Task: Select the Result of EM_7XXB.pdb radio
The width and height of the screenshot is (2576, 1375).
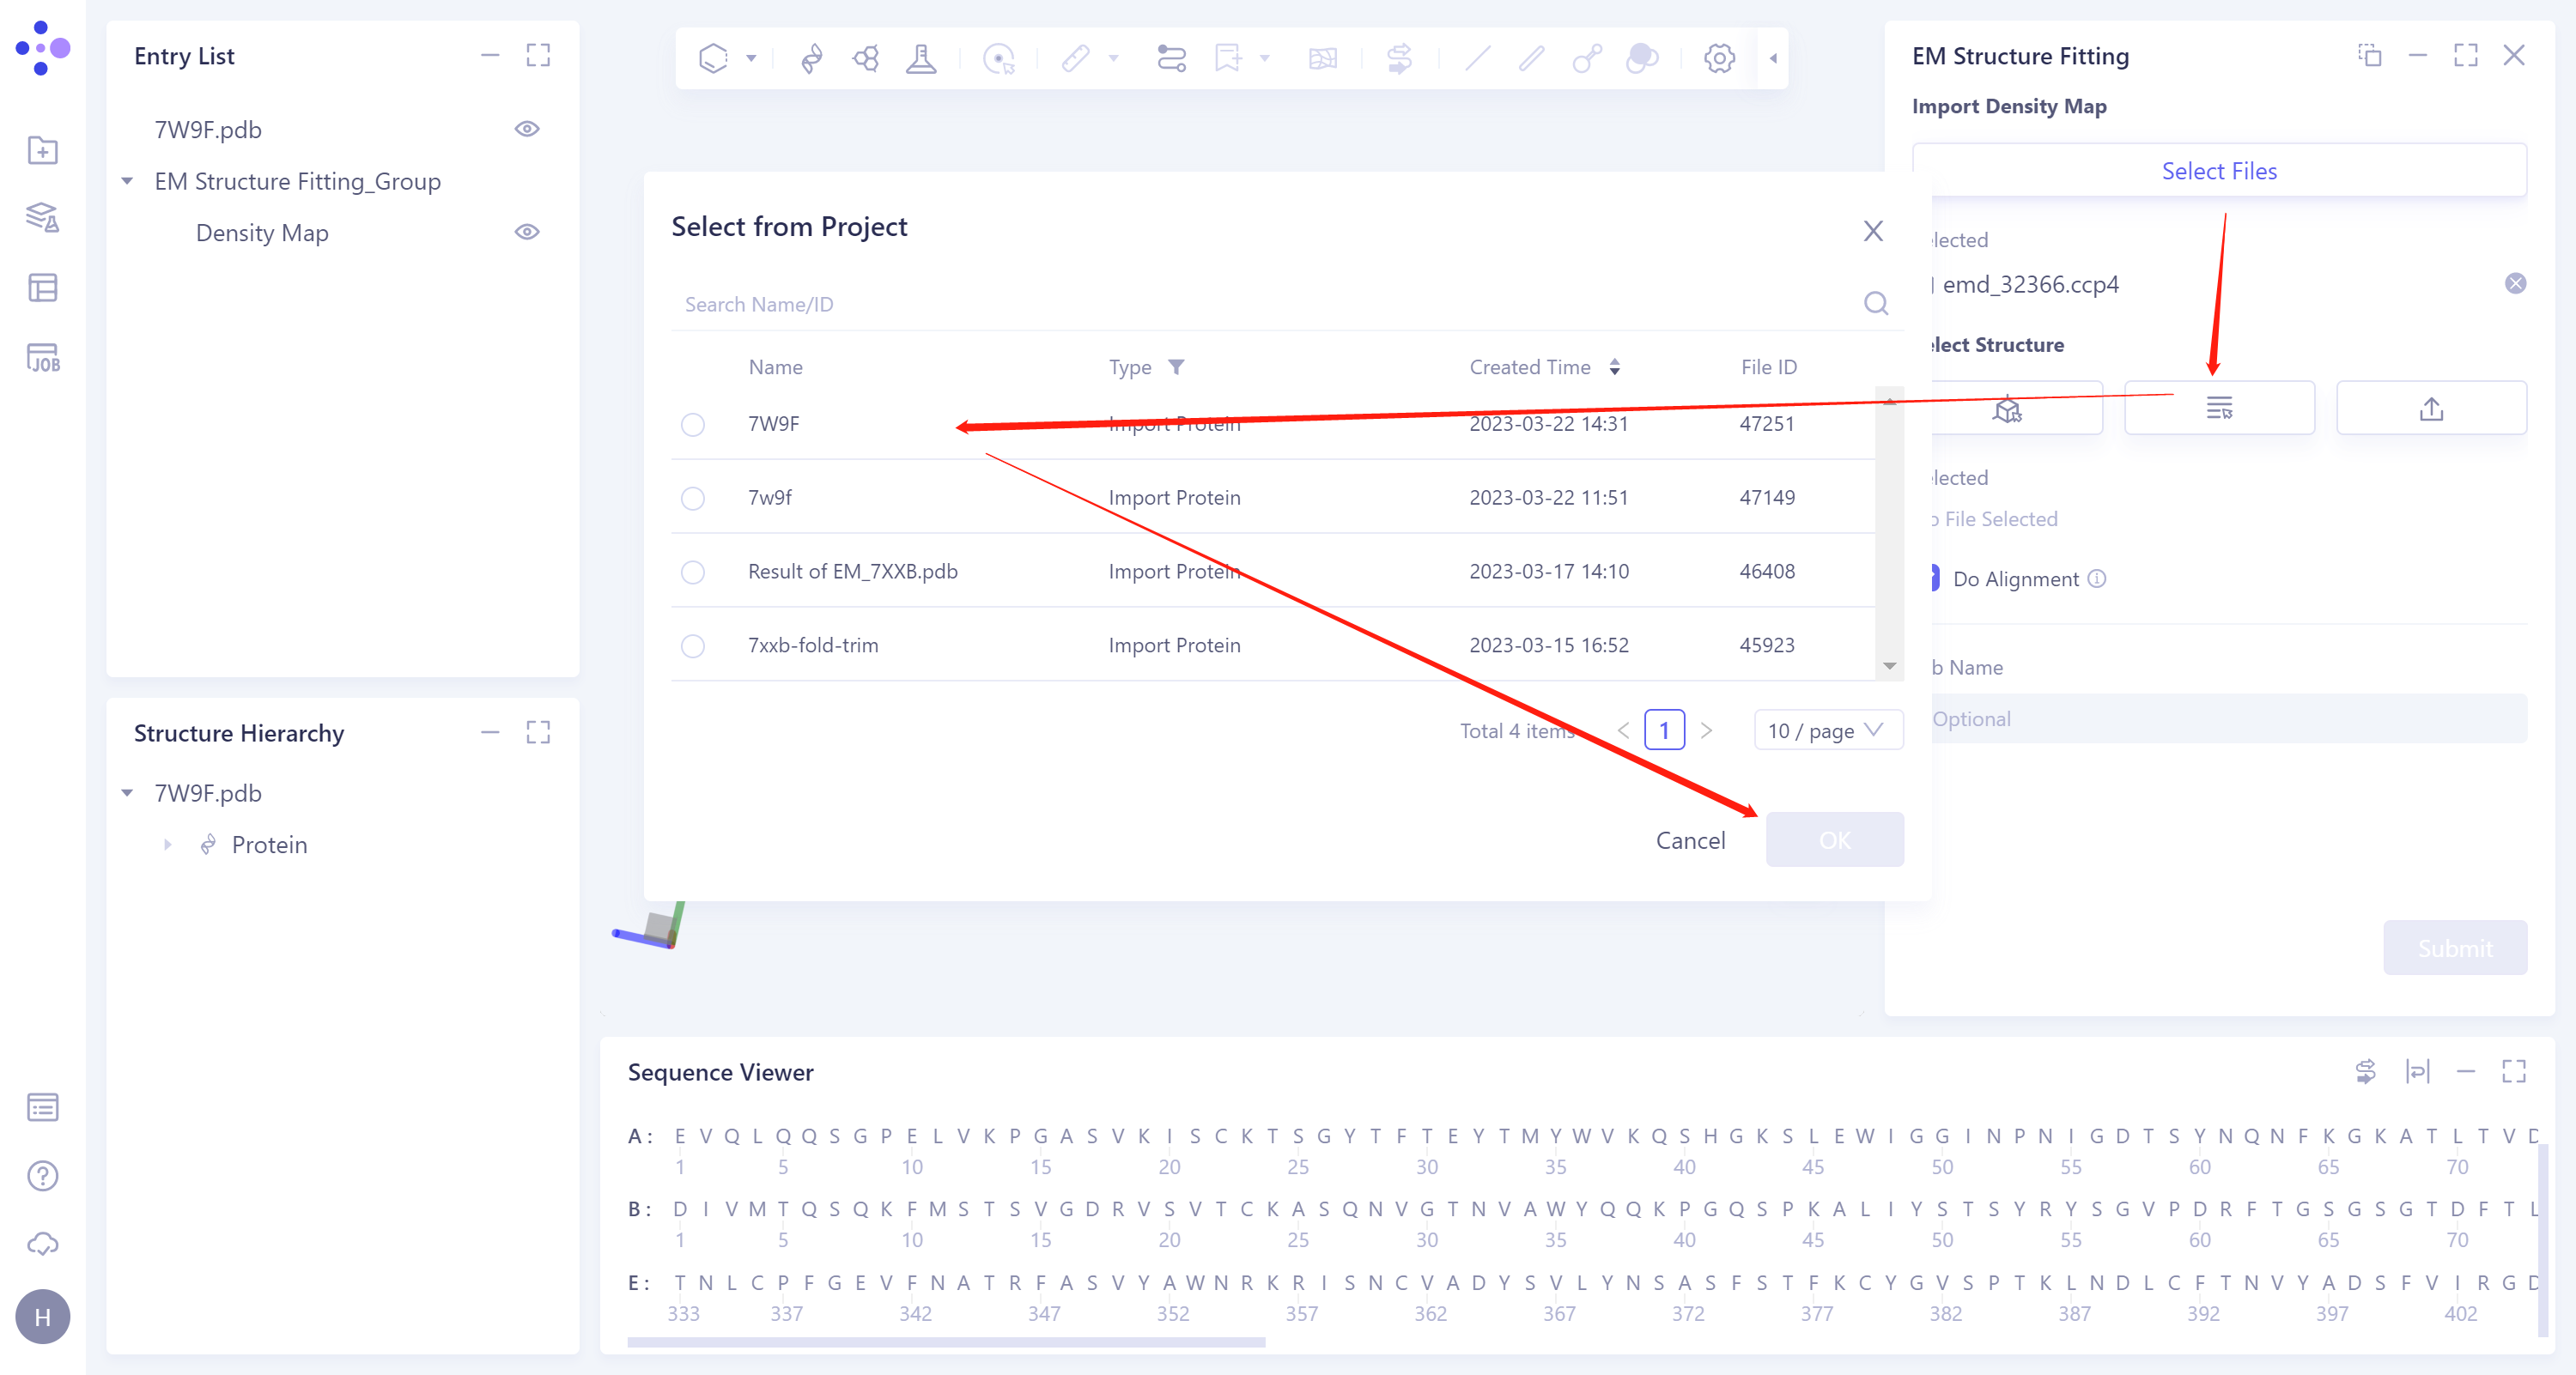Action: point(692,572)
